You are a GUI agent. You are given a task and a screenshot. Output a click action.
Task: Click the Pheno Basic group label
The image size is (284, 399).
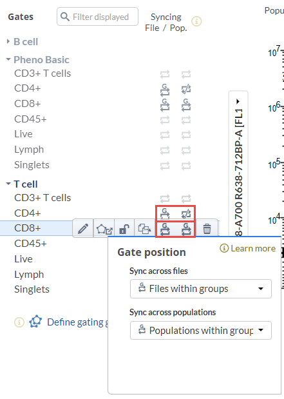coord(41,60)
